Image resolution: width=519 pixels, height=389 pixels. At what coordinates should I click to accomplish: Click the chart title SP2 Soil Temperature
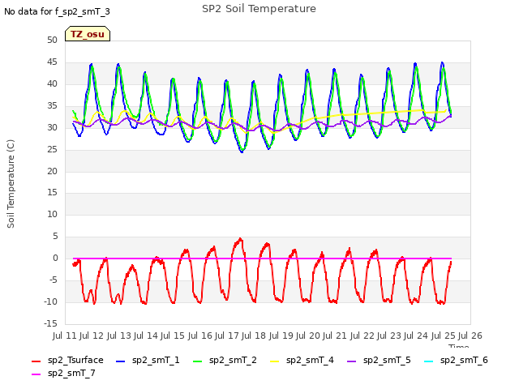[259, 9]
